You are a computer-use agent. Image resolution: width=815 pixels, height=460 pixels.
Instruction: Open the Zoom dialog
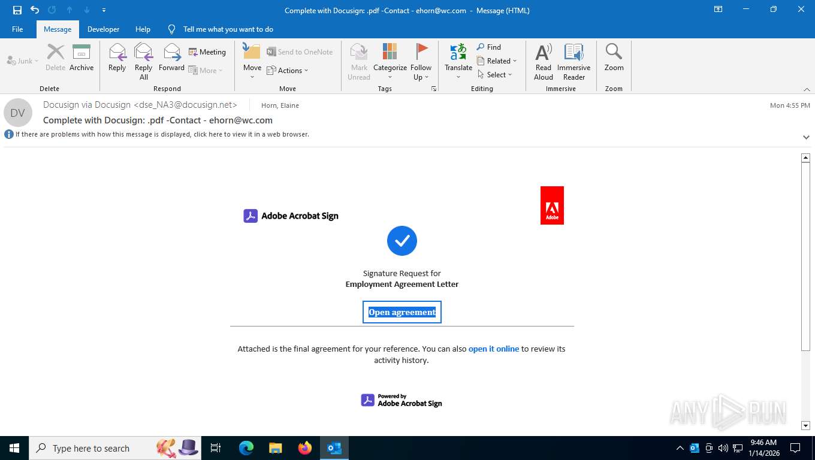(x=614, y=59)
